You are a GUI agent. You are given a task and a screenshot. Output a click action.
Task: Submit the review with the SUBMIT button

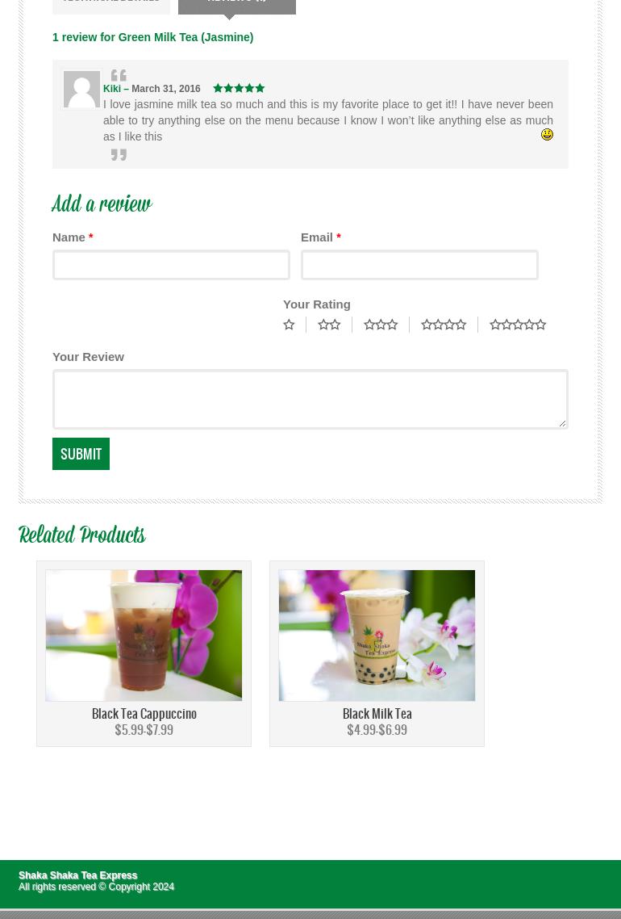[x=81, y=454]
